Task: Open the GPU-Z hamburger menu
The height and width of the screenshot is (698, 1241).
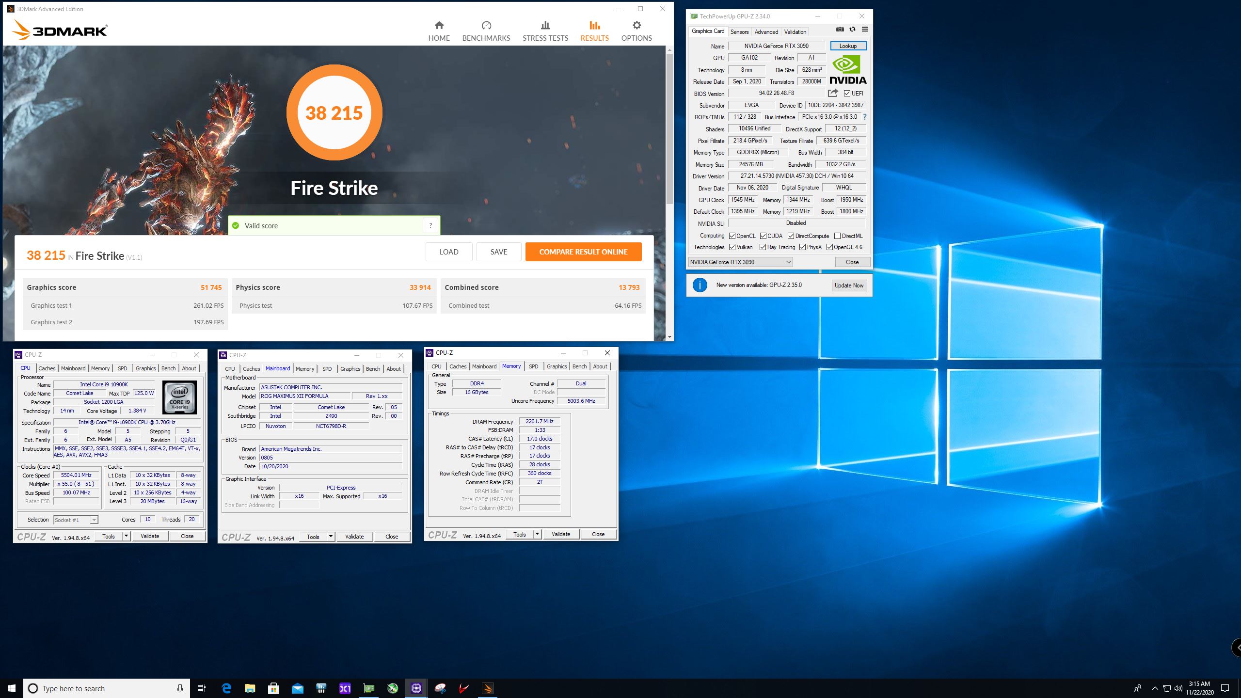Action: tap(865, 30)
